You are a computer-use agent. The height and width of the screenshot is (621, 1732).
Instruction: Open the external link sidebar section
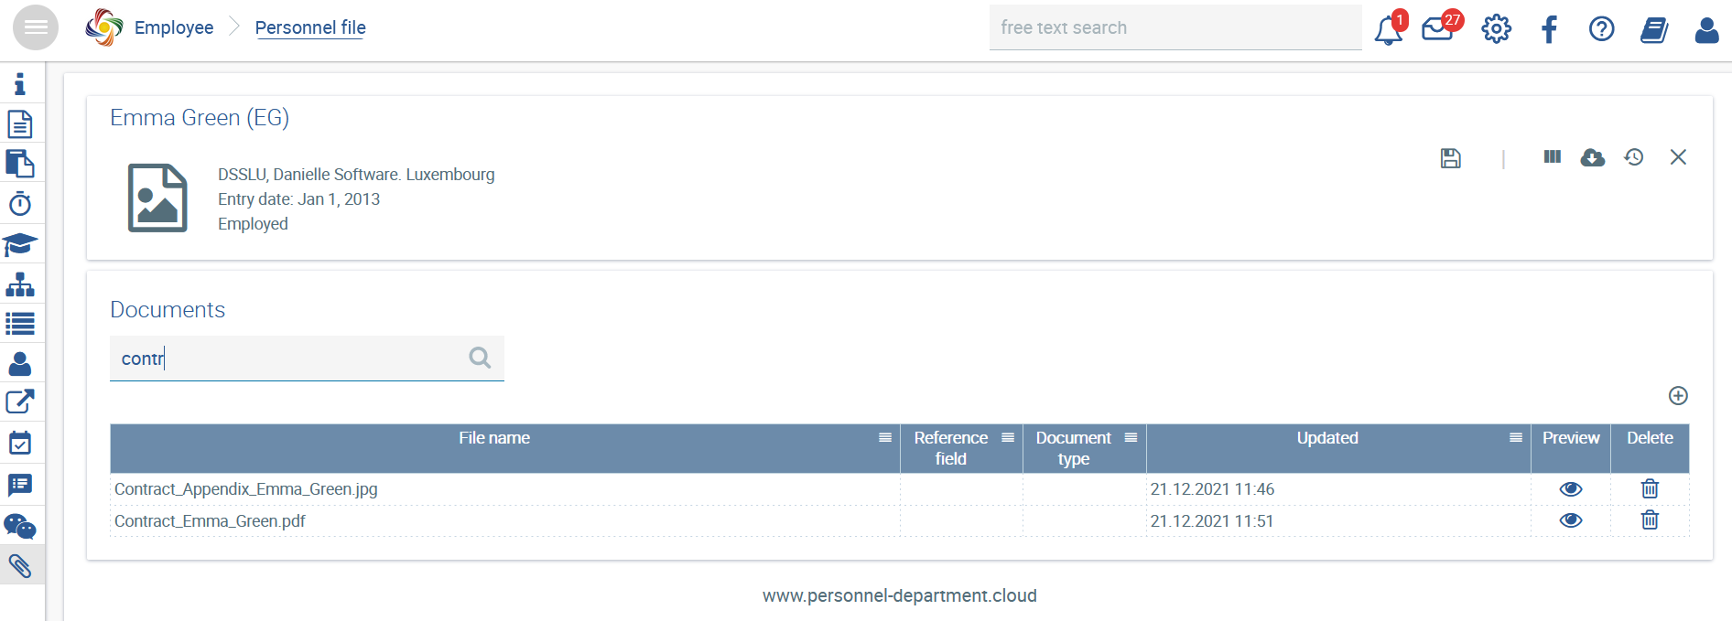click(19, 402)
